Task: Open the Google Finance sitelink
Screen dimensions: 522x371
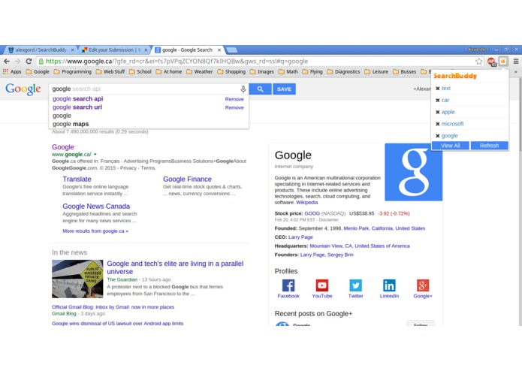Action: pos(187,179)
